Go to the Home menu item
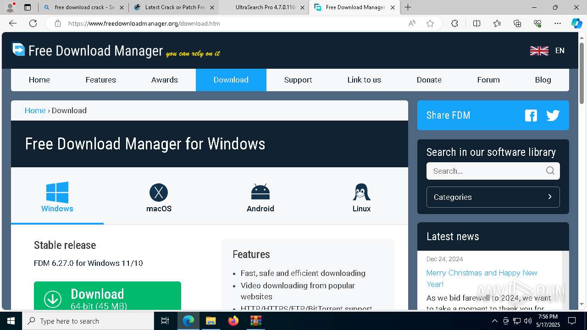Image resolution: width=587 pixels, height=330 pixels. tap(39, 80)
